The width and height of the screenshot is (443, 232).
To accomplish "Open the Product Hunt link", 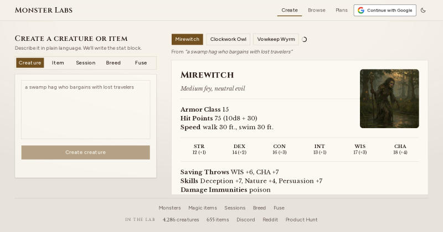I will (301, 220).
